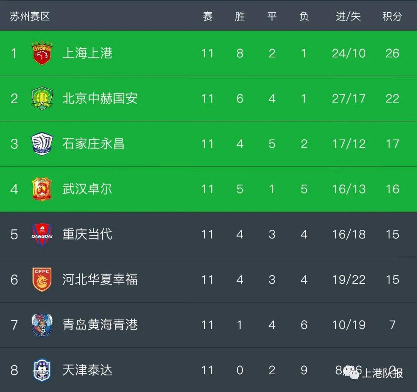Viewport: 417px width, 392px height.
Task: Select the Tianjin TEDA club logo
Action: click(x=42, y=370)
